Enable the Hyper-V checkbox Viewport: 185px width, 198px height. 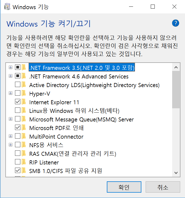pos(18,93)
